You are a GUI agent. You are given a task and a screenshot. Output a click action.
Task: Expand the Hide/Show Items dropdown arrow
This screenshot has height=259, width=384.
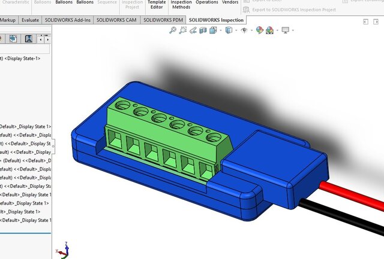(250, 30)
